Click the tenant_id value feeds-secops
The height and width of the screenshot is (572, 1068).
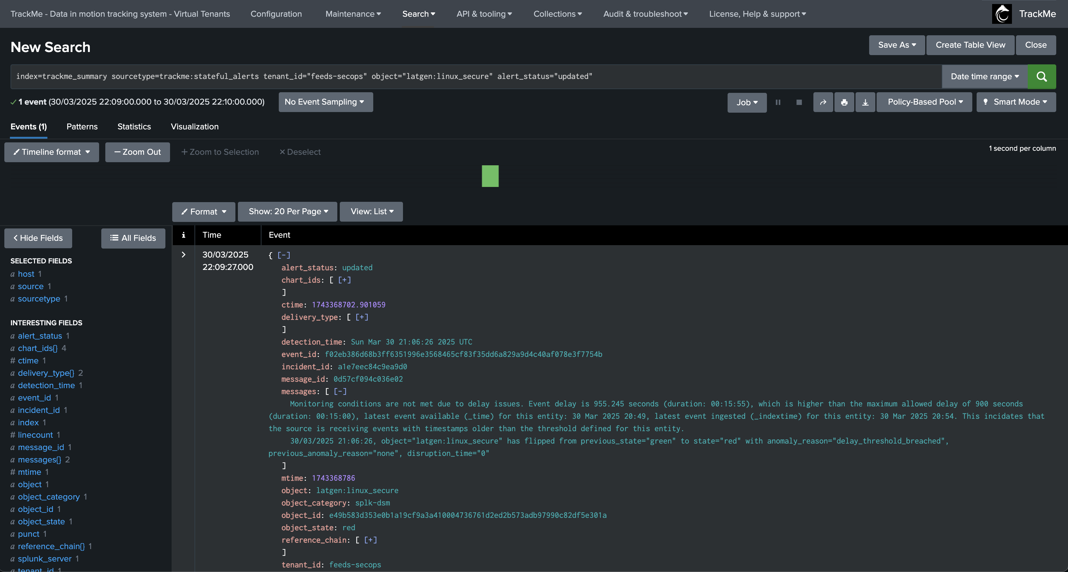[355, 565]
